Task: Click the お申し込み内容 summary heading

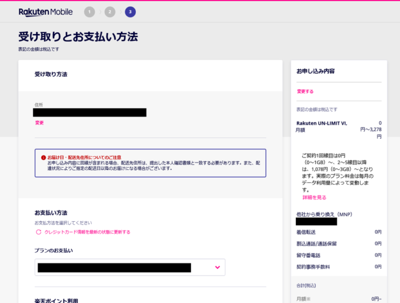Action: coord(315,71)
